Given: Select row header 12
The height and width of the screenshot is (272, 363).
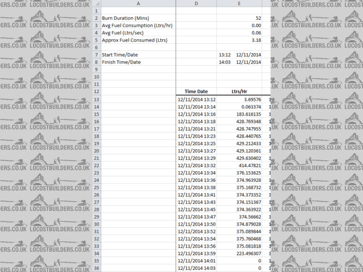Looking at the screenshot, I should [97, 91].
